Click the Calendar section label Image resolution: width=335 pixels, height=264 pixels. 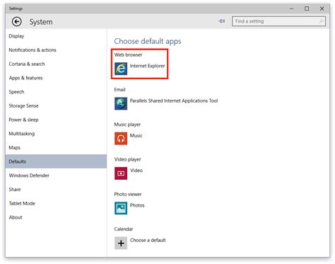tap(124, 229)
